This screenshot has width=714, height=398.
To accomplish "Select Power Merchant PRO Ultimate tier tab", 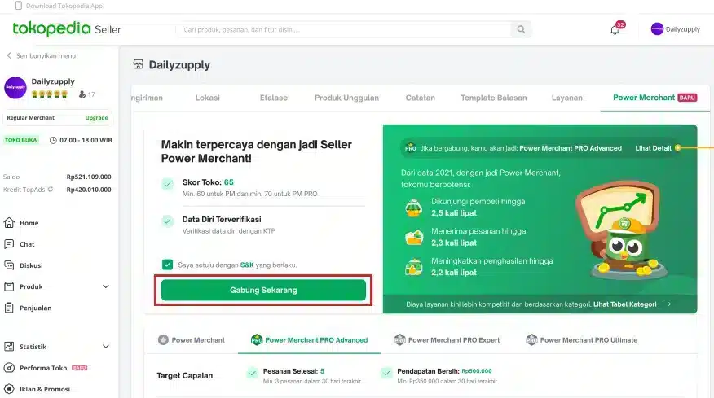I will click(581, 339).
